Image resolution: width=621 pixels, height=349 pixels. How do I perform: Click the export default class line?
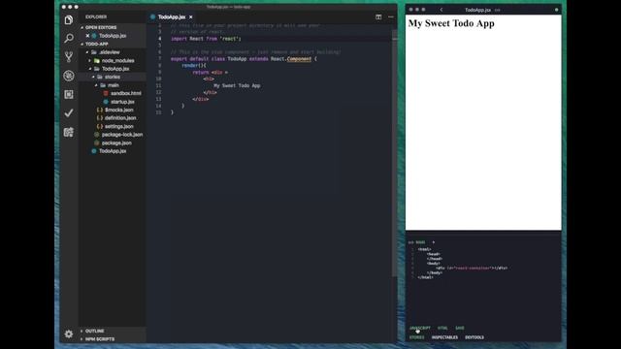(x=244, y=59)
